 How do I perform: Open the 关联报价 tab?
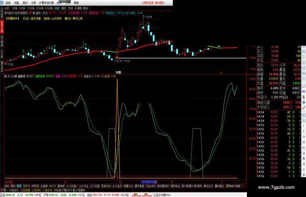[14, 190]
